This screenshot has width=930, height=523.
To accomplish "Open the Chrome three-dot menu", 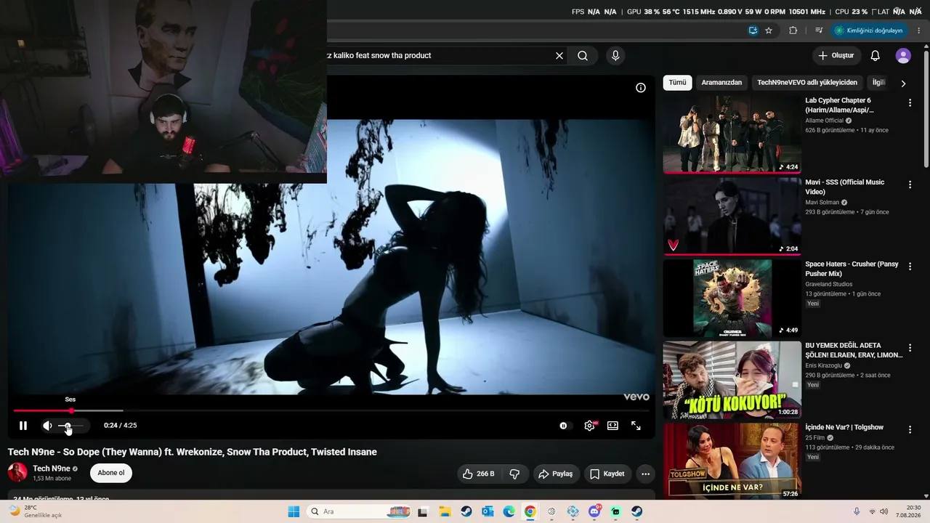I will pos(918,31).
